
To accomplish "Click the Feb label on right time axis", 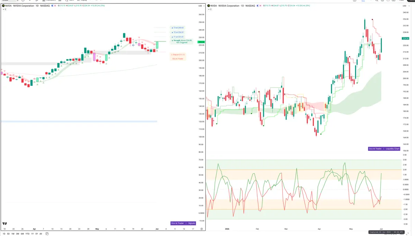I will [x=257, y=229].
